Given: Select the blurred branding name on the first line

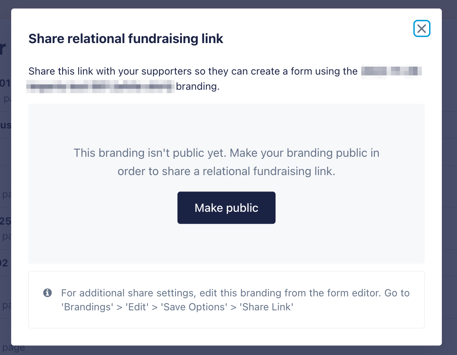Looking at the screenshot, I should pyautogui.click(x=391, y=72).
